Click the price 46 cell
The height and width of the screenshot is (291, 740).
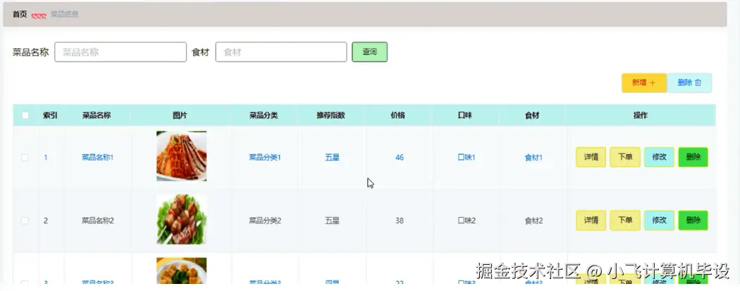[400, 158]
